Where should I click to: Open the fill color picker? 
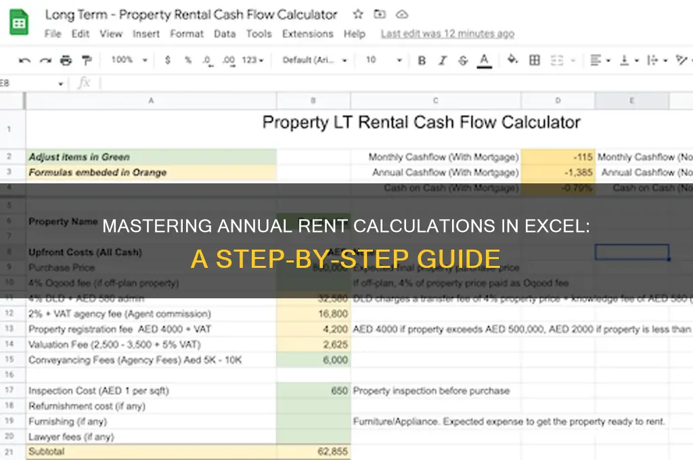click(512, 60)
